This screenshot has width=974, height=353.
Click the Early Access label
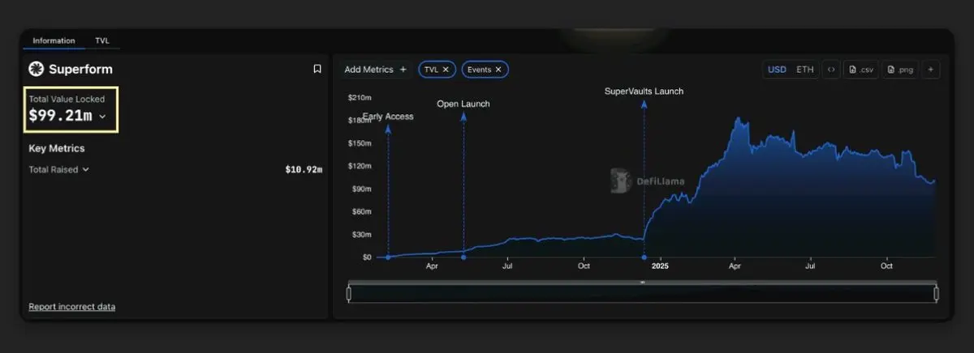click(x=388, y=117)
